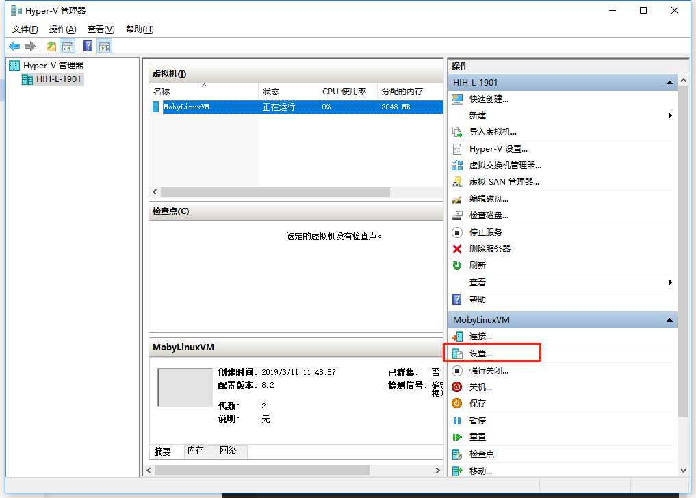Click the 设置 settings icon for MobyLinuxVM
696x498 pixels.
[x=457, y=353]
